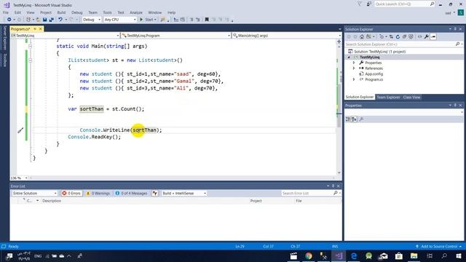This screenshot has height=262, width=466.
Task: Toggle pin on Program.cs tab
Action: [35, 29]
